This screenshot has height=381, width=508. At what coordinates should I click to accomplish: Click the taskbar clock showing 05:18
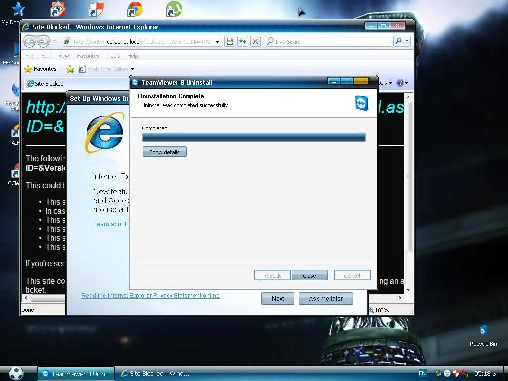(485, 373)
